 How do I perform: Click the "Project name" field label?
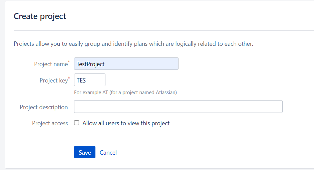[51, 64]
